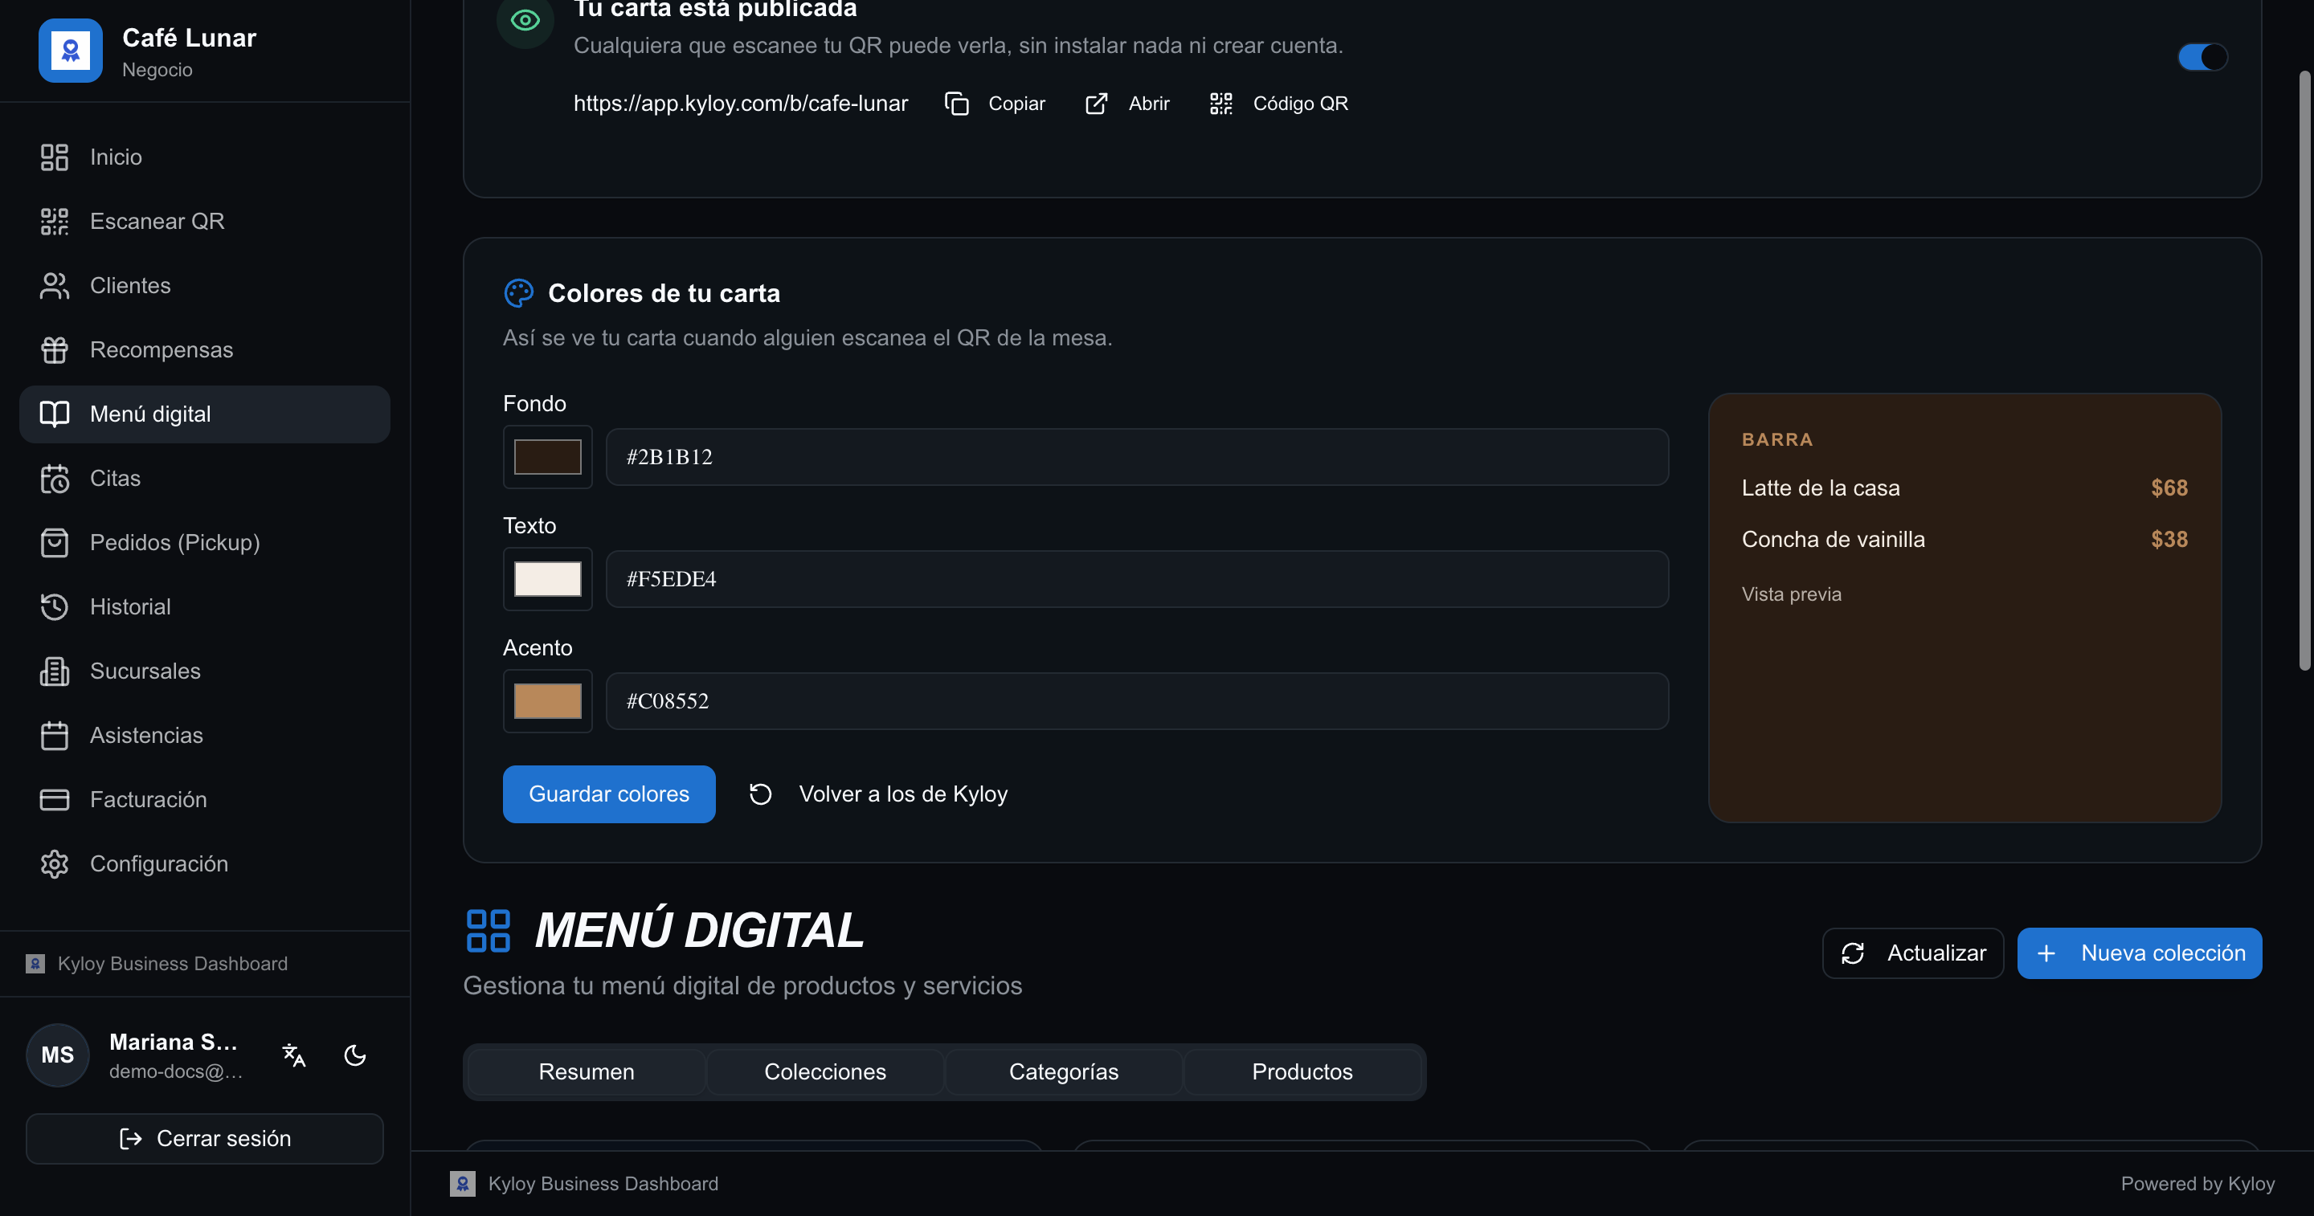2314x1216 pixels.
Task: Click the Sucursales building icon
Action: pyautogui.click(x=54, y=671)
